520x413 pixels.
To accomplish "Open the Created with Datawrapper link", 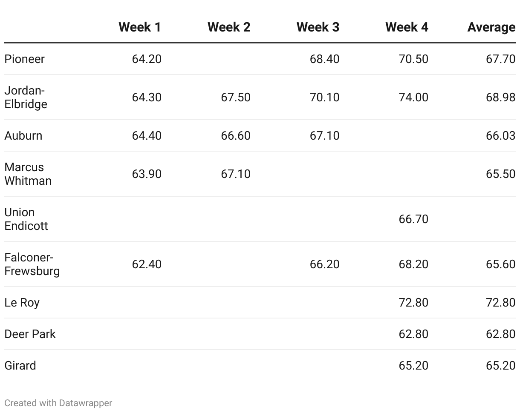I will point(58,403).
